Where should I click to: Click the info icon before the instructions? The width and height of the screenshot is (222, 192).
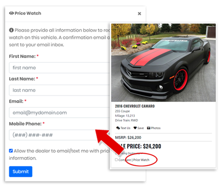pyautogui.click(x=11, y=30)
